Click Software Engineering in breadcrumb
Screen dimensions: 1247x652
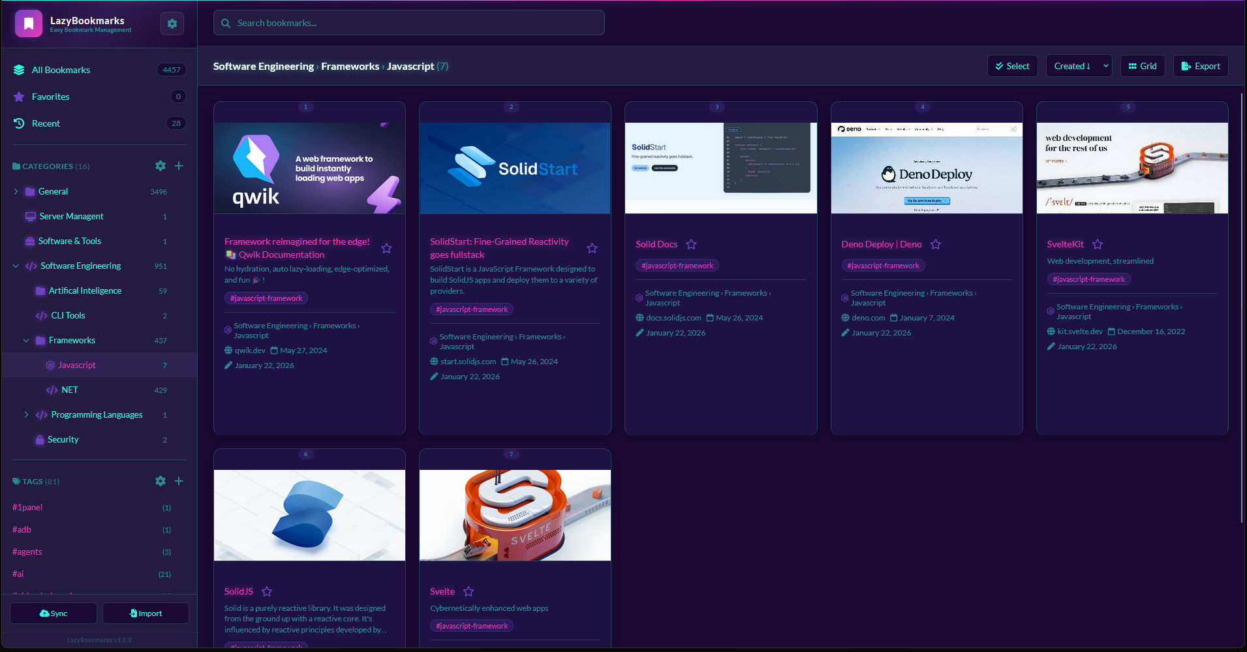(x=264, y=67)
